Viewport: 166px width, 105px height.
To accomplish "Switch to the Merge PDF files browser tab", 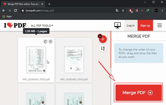I will pos(23,4).
